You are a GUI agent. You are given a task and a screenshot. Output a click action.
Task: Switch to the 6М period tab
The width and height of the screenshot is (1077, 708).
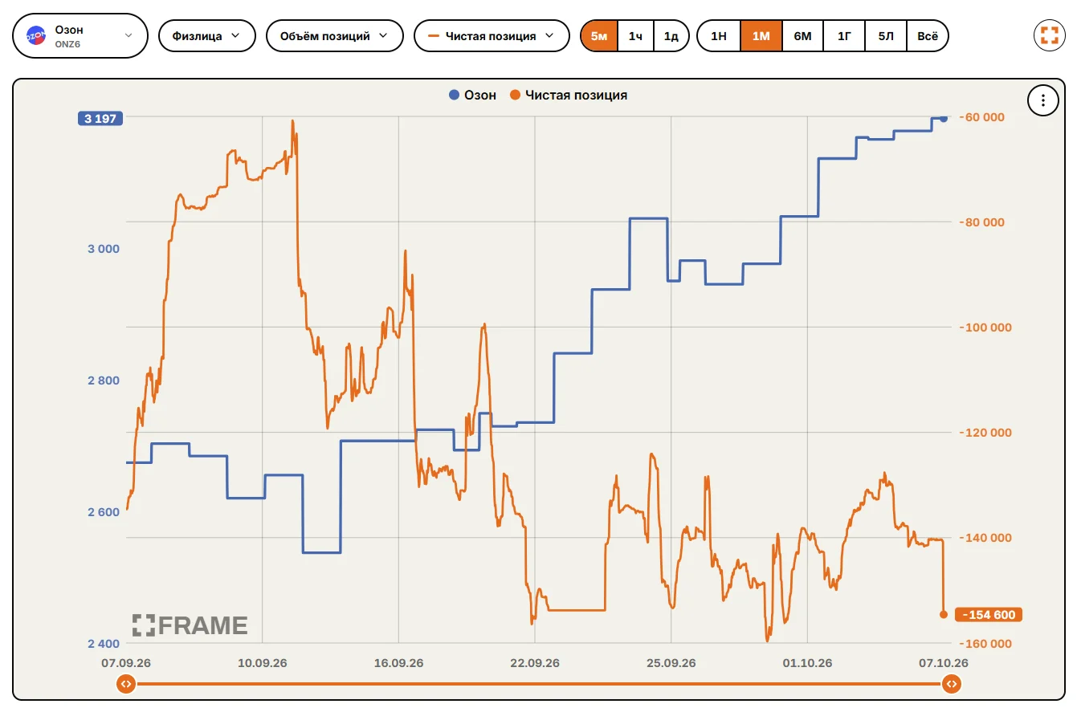click(x=802, y=35)
